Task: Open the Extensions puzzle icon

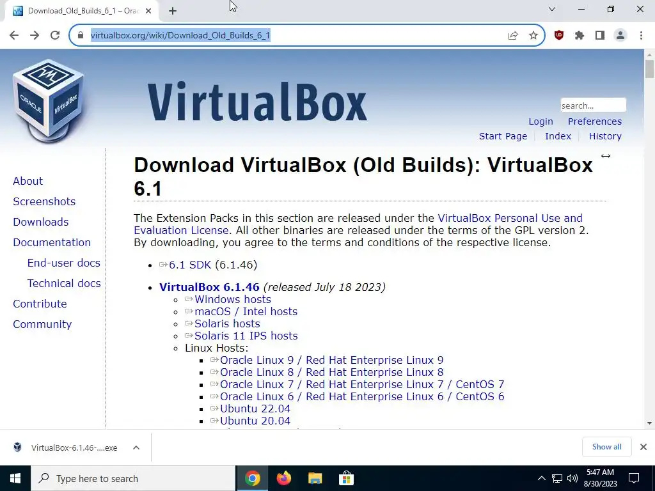Action: (580, 36)
